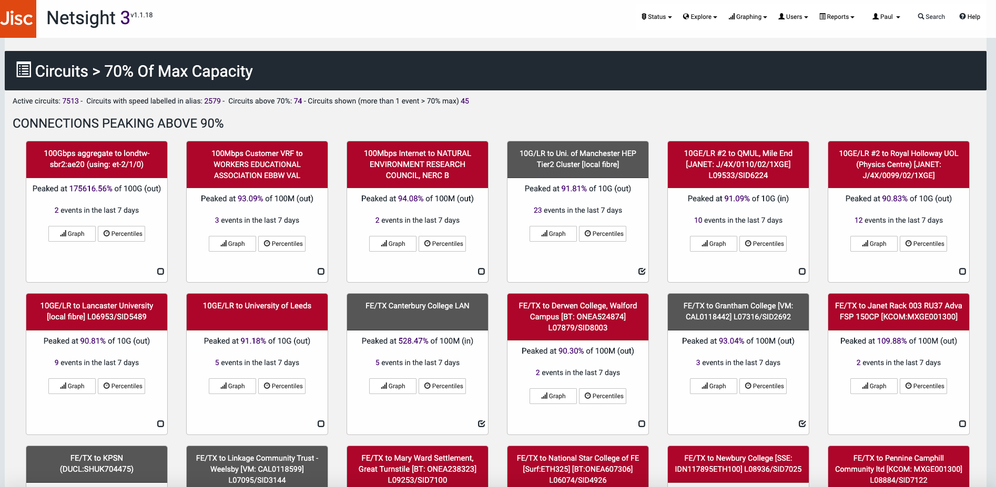Open the Help page
The width and height of the screenshot is (996, 487).
tap(970, 17)
